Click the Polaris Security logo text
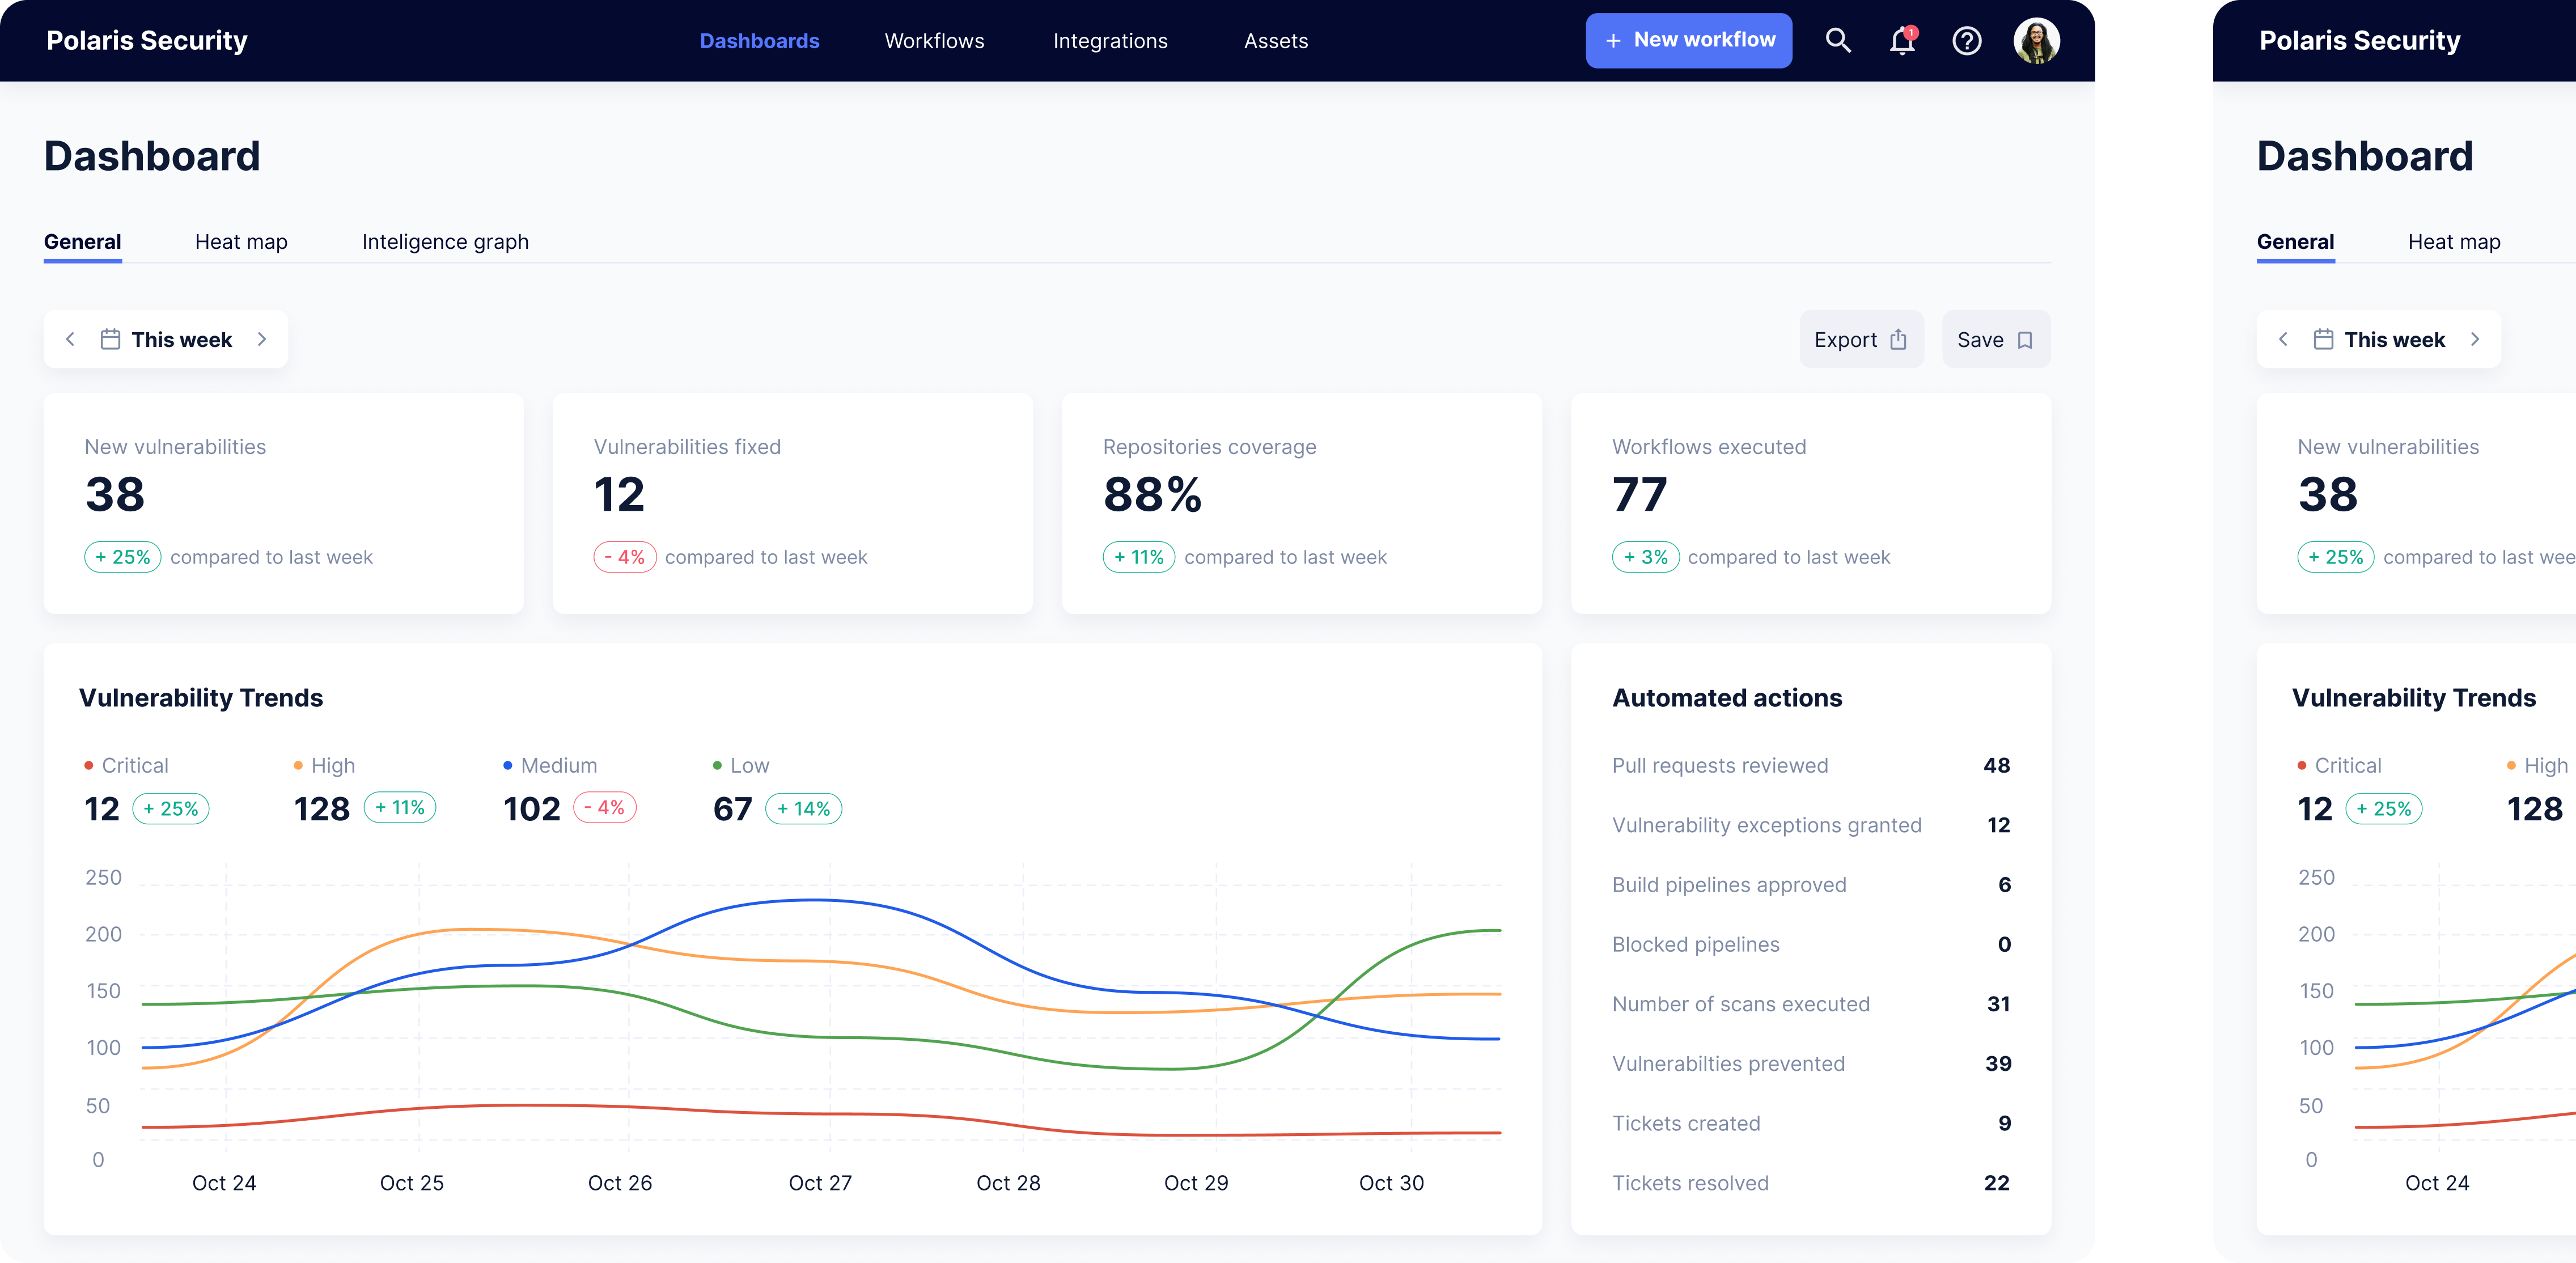2576x1263 pixels. [x=147, y=41]
